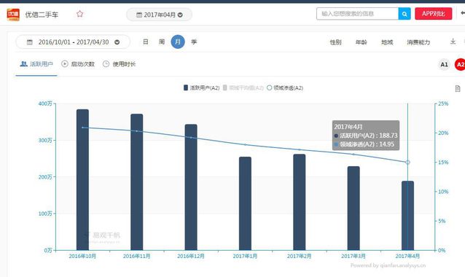Screen dimensions: 465x277
Task: Switch to the 启动次数 tab
Action: pyautogui.click(x=78, y=64)
